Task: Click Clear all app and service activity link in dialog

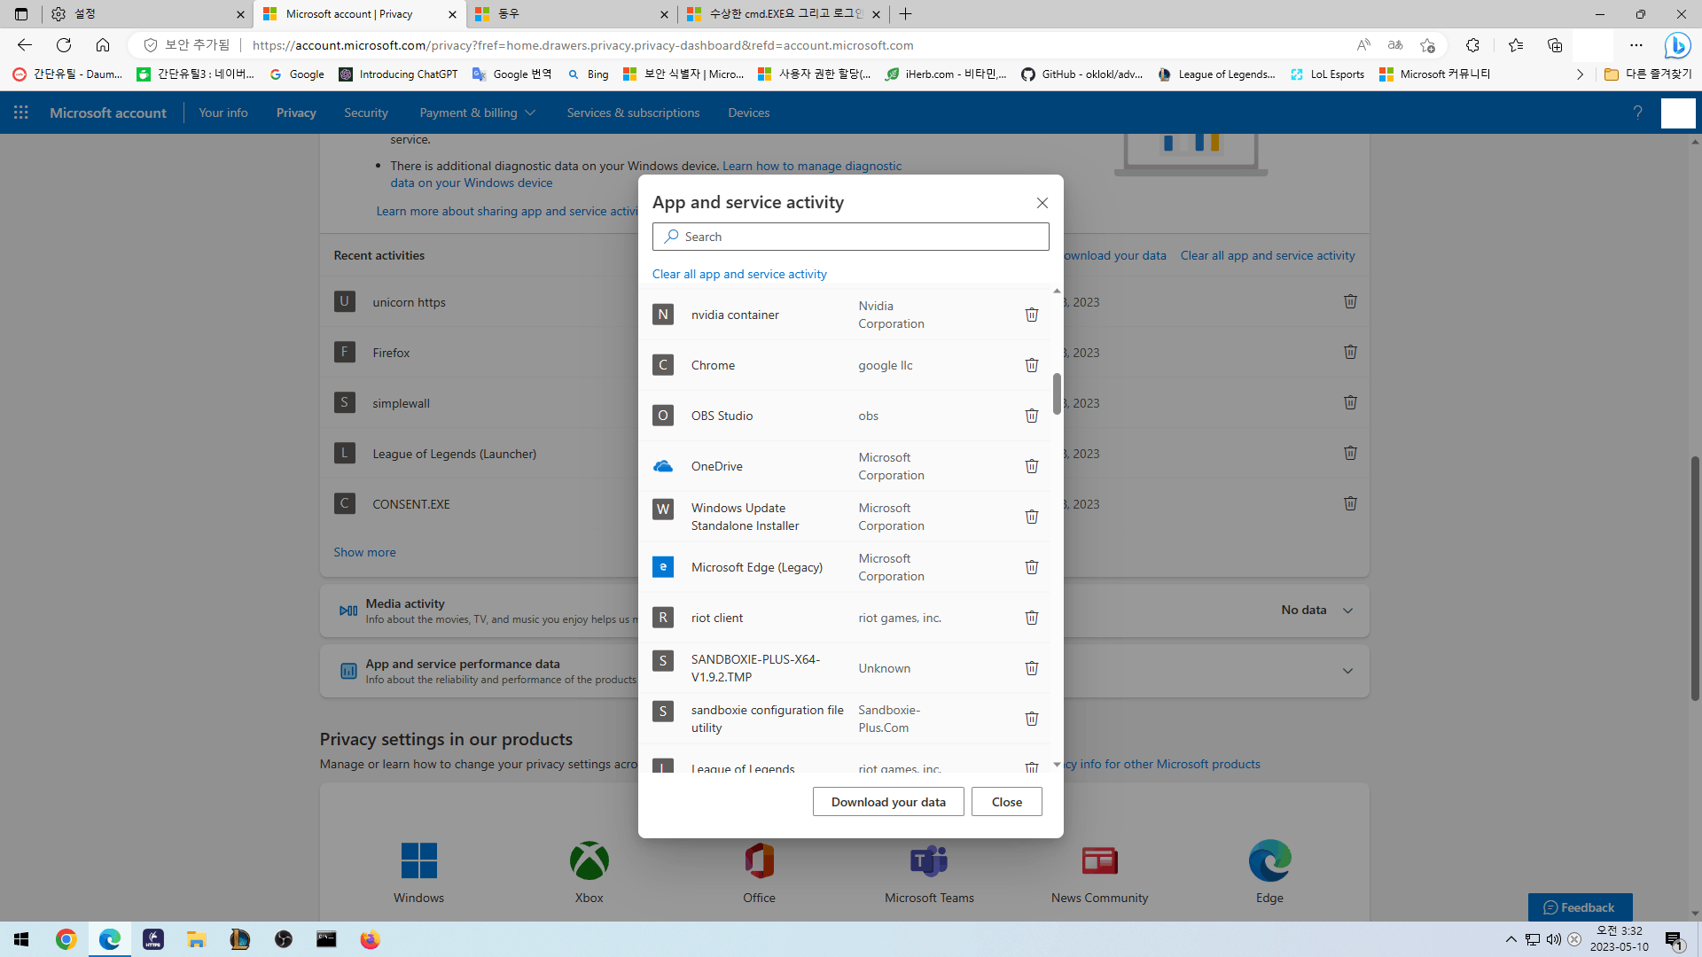Action: (739, 274)
